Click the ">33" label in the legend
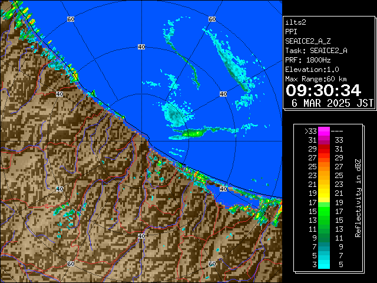Viewport: 377px width, 283px height. coord(310,131)
